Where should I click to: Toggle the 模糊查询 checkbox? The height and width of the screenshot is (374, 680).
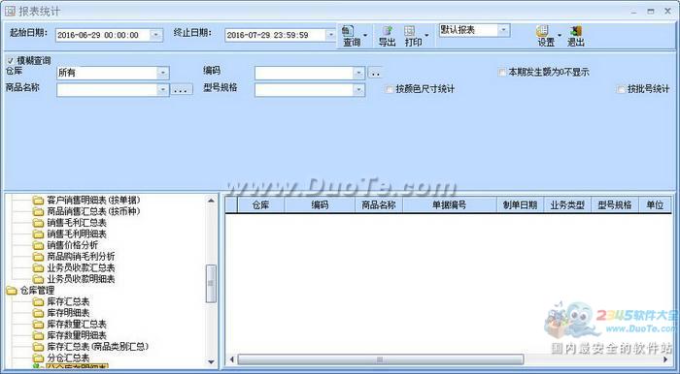11,60
